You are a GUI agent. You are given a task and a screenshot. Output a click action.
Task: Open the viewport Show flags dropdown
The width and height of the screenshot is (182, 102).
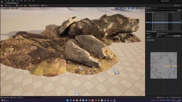(17, 8)
